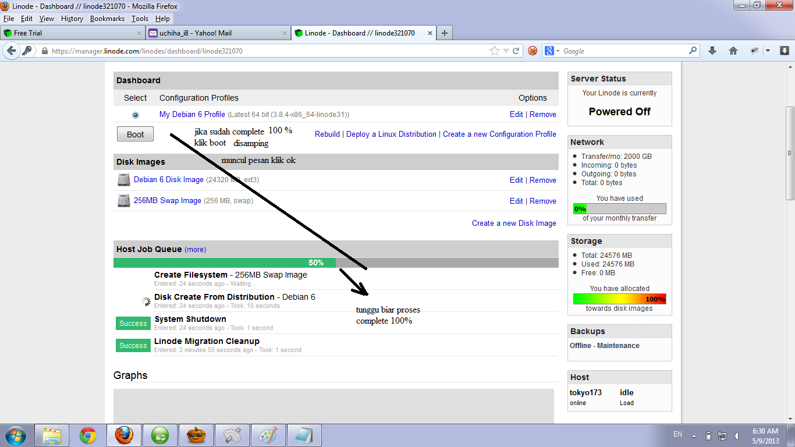795x447 pixels.
Task: Click the Debian 6 Disk Image drive icon
Action: click(x=124, y=180)
